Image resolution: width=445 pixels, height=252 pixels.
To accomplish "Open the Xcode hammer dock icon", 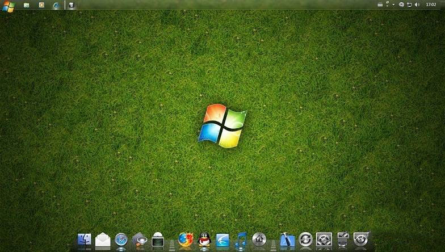I will point(287,240).
